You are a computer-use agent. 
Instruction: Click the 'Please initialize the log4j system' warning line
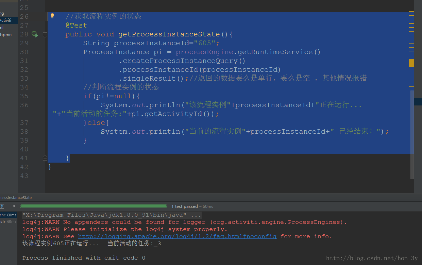tap(125, 229)
